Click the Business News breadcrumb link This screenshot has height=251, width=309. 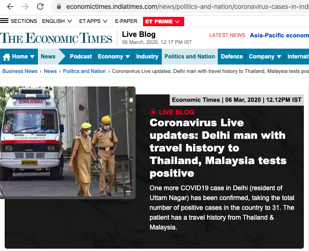[20, 71]
